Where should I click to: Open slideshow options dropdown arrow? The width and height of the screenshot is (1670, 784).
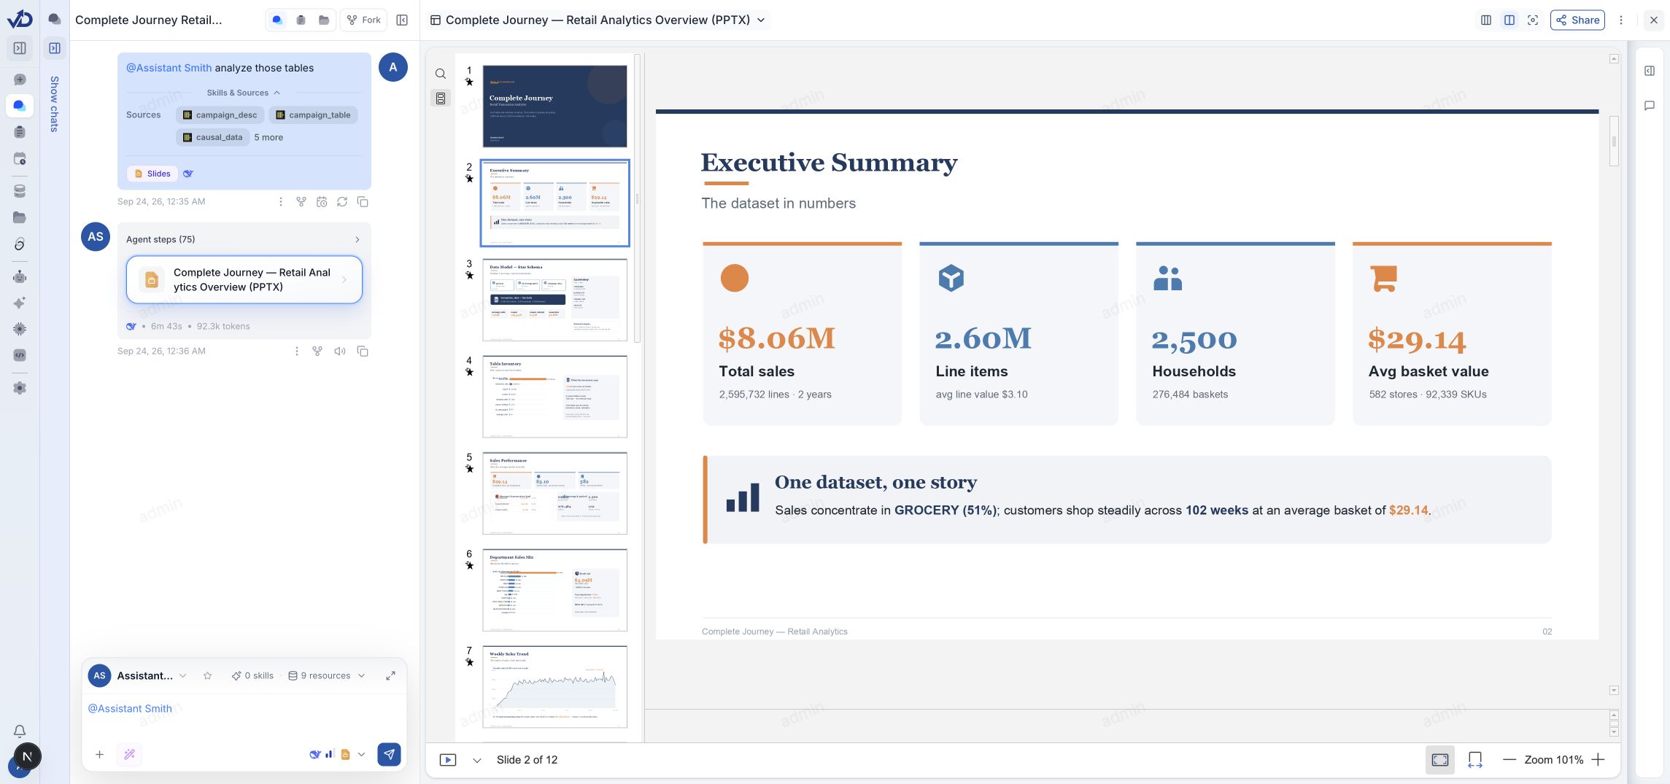477,760
